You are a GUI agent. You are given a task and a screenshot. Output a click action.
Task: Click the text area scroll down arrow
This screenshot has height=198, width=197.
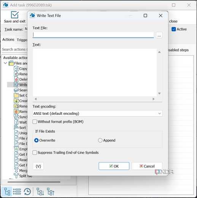[x=159, y=93]
